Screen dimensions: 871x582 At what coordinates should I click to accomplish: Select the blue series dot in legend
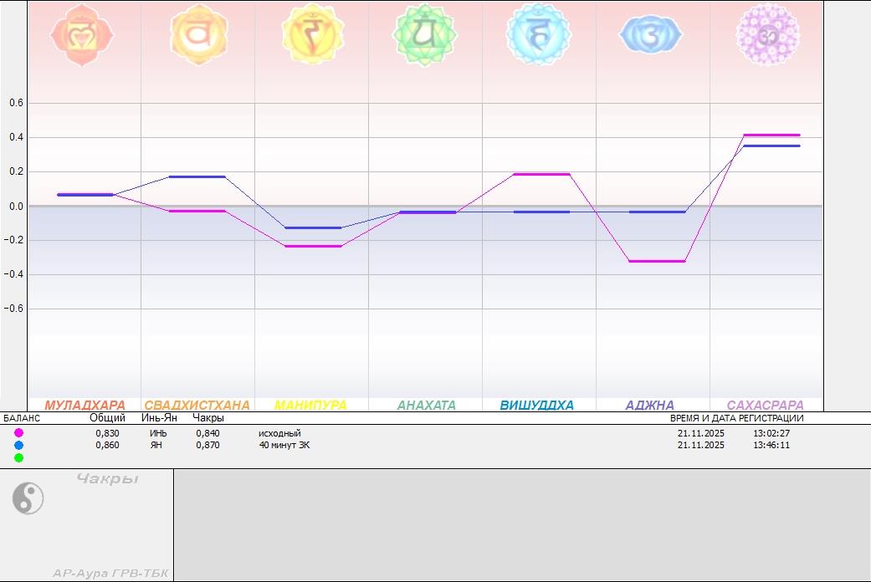point(18,446)
